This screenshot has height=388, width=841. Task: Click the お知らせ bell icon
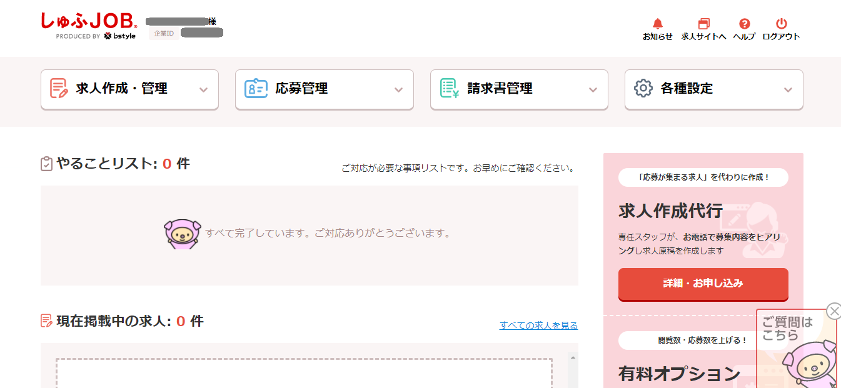click(657, 24)
